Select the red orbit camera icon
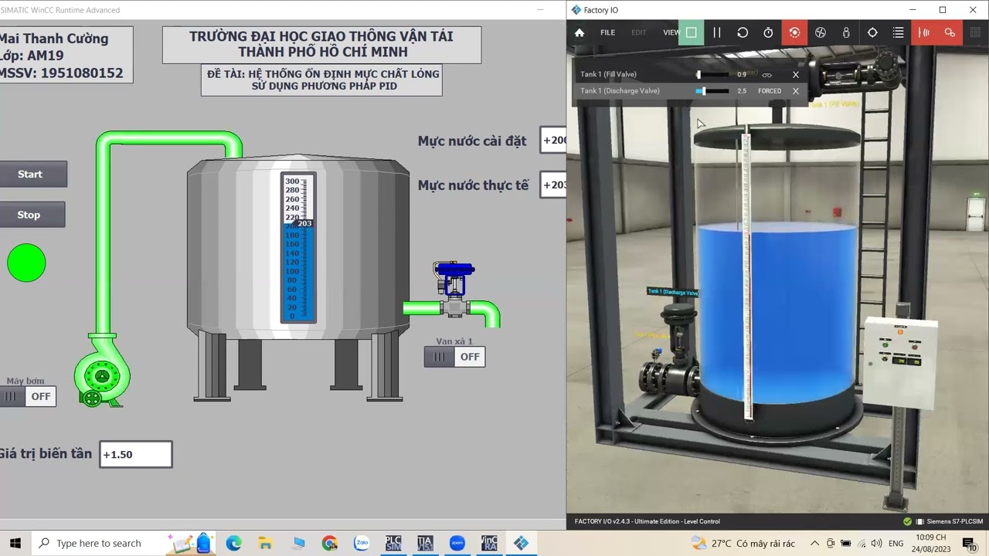Image resolution: width=989 pixels, height=556 pixels. (x=794, y=32)
